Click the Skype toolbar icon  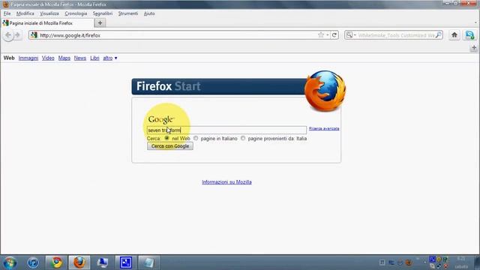[x=469, y=35]
